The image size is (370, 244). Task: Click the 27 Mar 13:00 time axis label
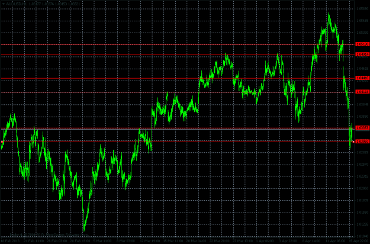point(242,241)
